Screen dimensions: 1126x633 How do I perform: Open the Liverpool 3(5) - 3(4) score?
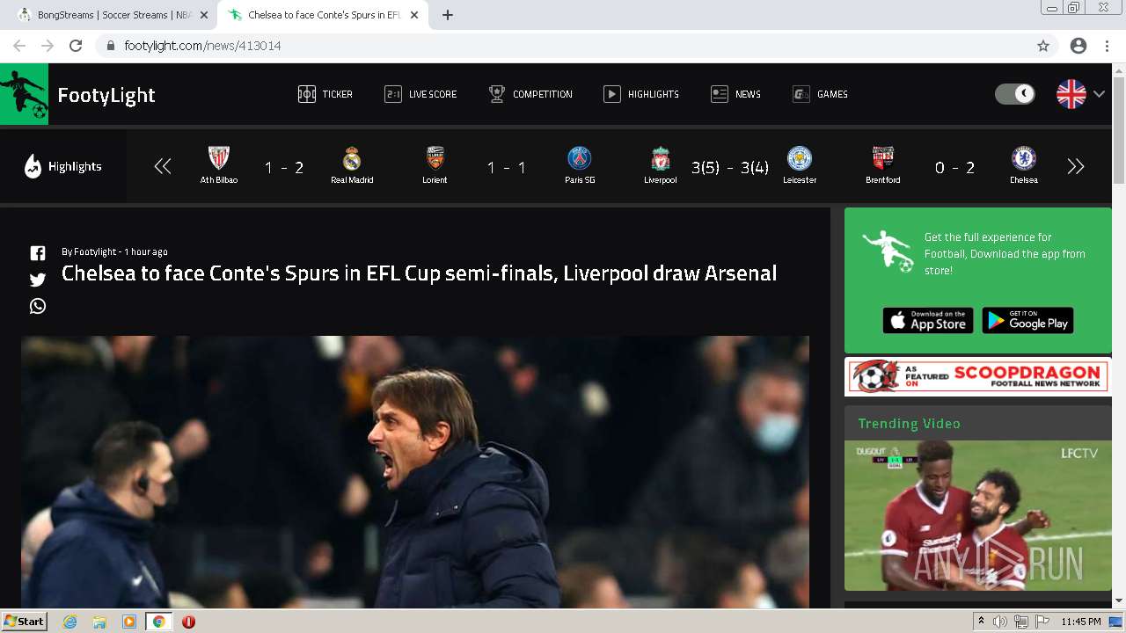pyautogui.click(x=730, y=168)
